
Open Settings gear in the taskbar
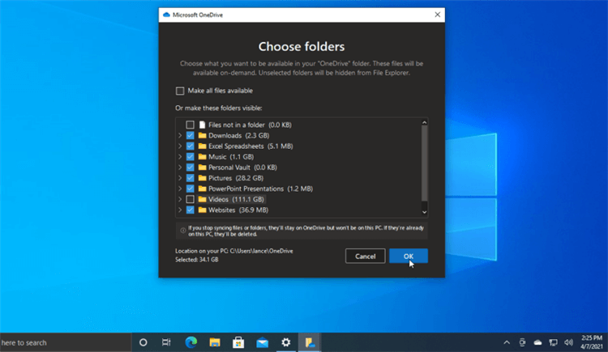285,341
